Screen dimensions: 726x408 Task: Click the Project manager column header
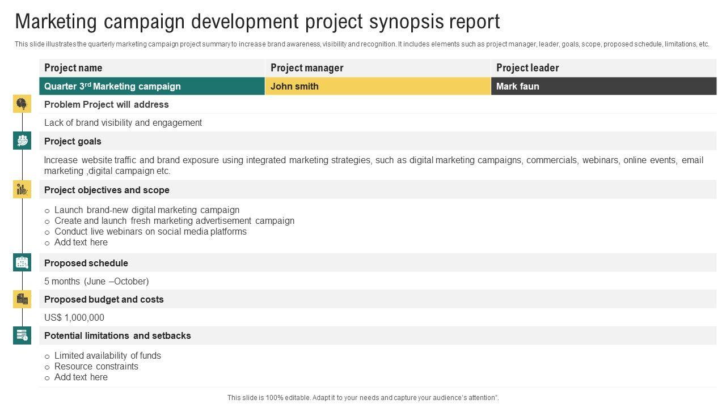coord(307,68)
